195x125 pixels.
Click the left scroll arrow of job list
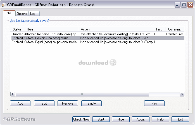click(13, 94)
